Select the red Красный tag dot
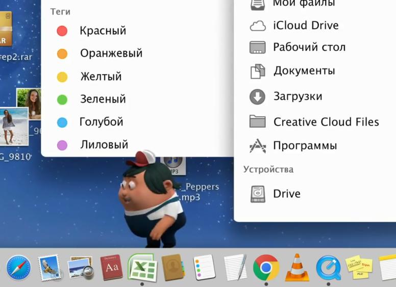The height and width of the screenshot is (287, 396). pos(62,31)
